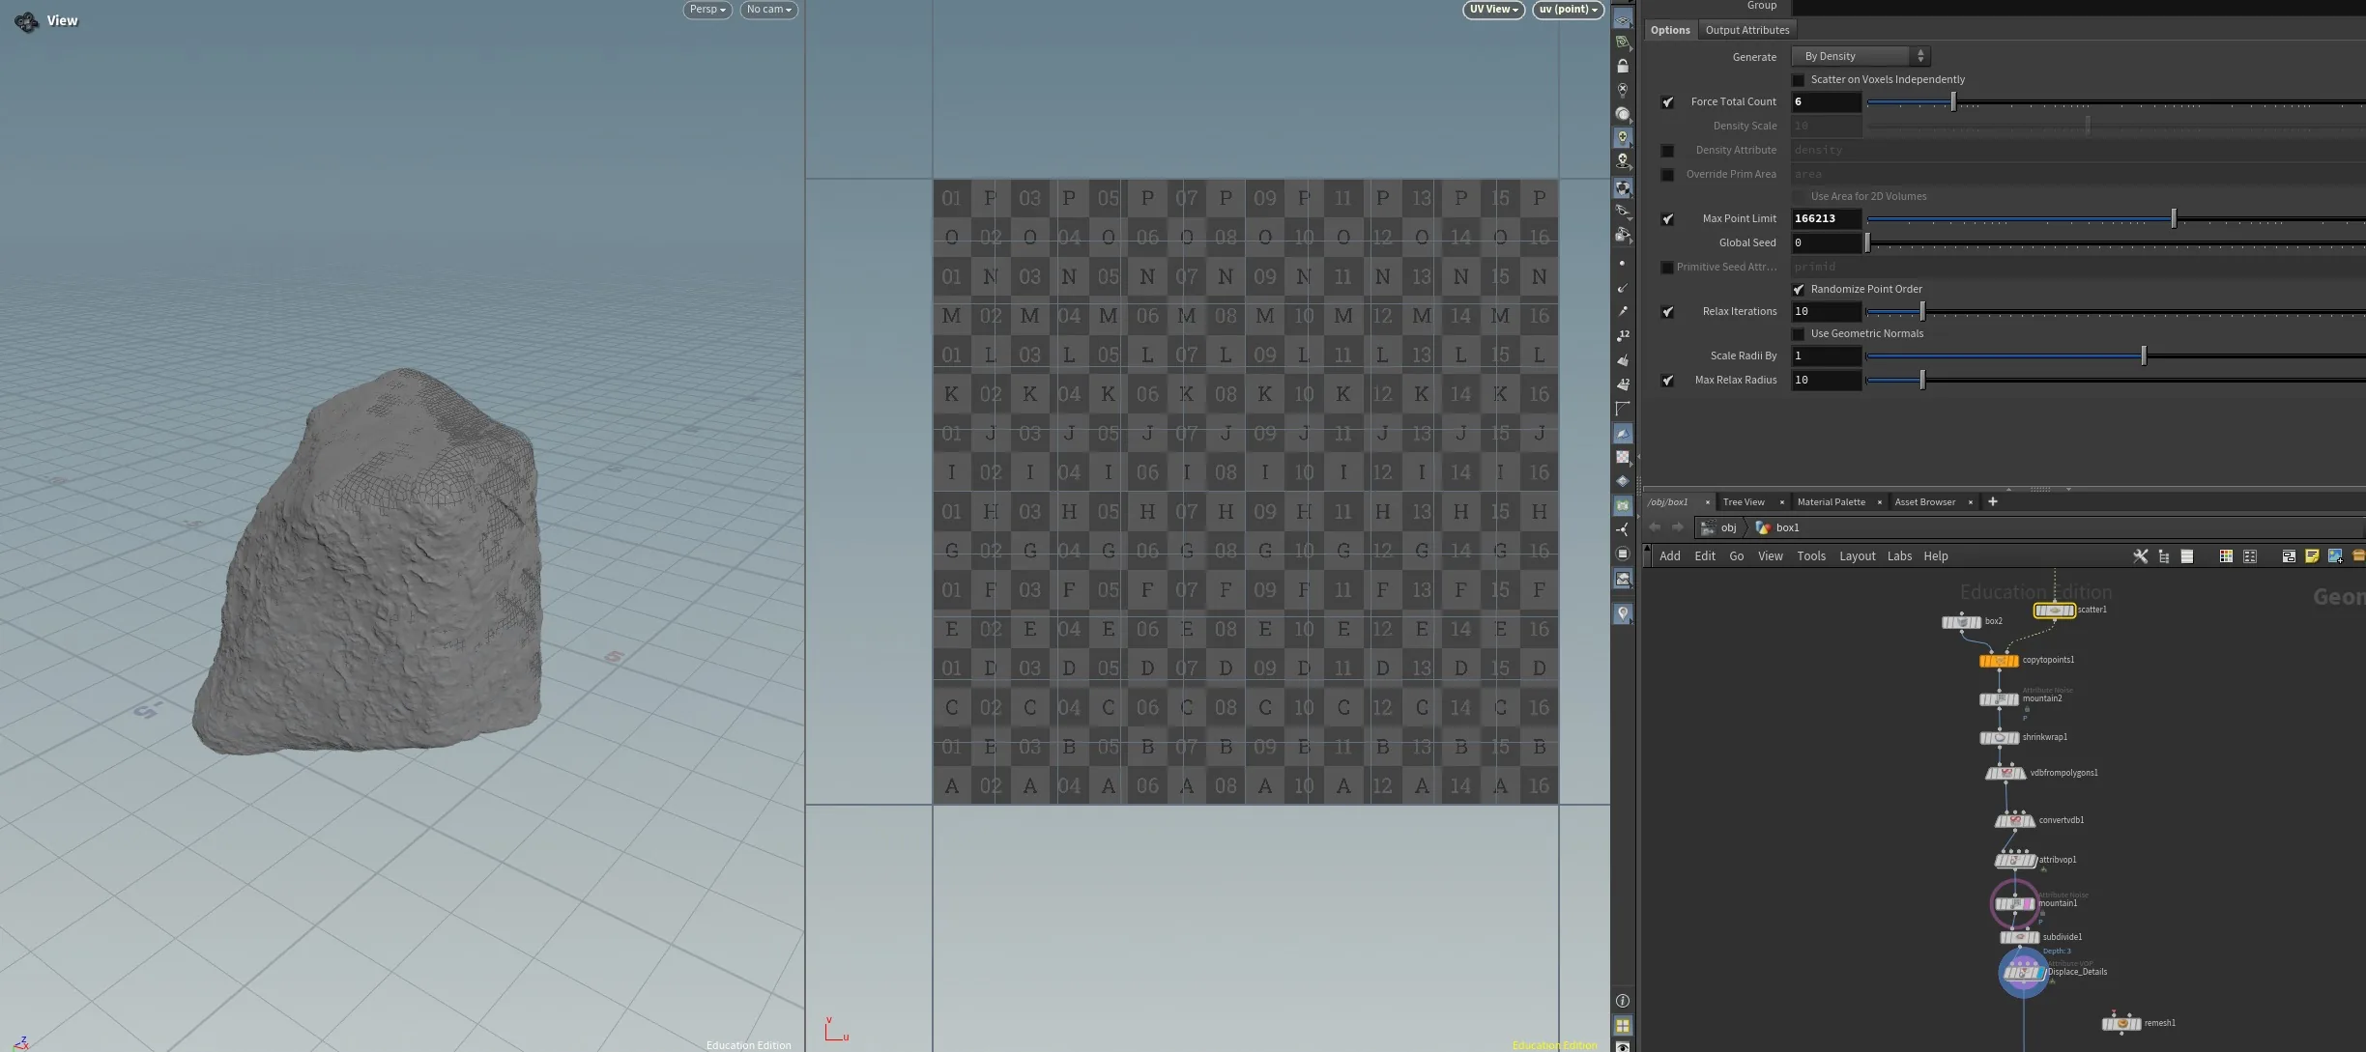Uncheck the Relax Iterations checkbox
The width and height of the screenshot is (2366, 1052).
1667,312
